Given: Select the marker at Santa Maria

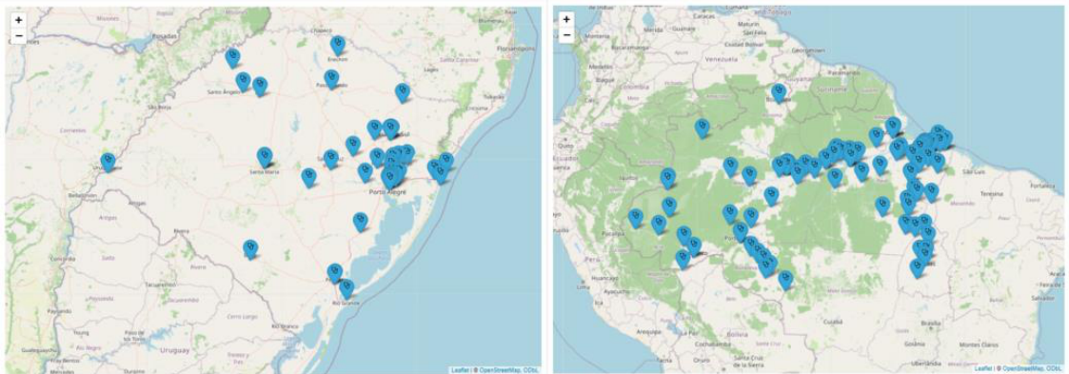Looking at the screenshot, I should pos(265,157).
